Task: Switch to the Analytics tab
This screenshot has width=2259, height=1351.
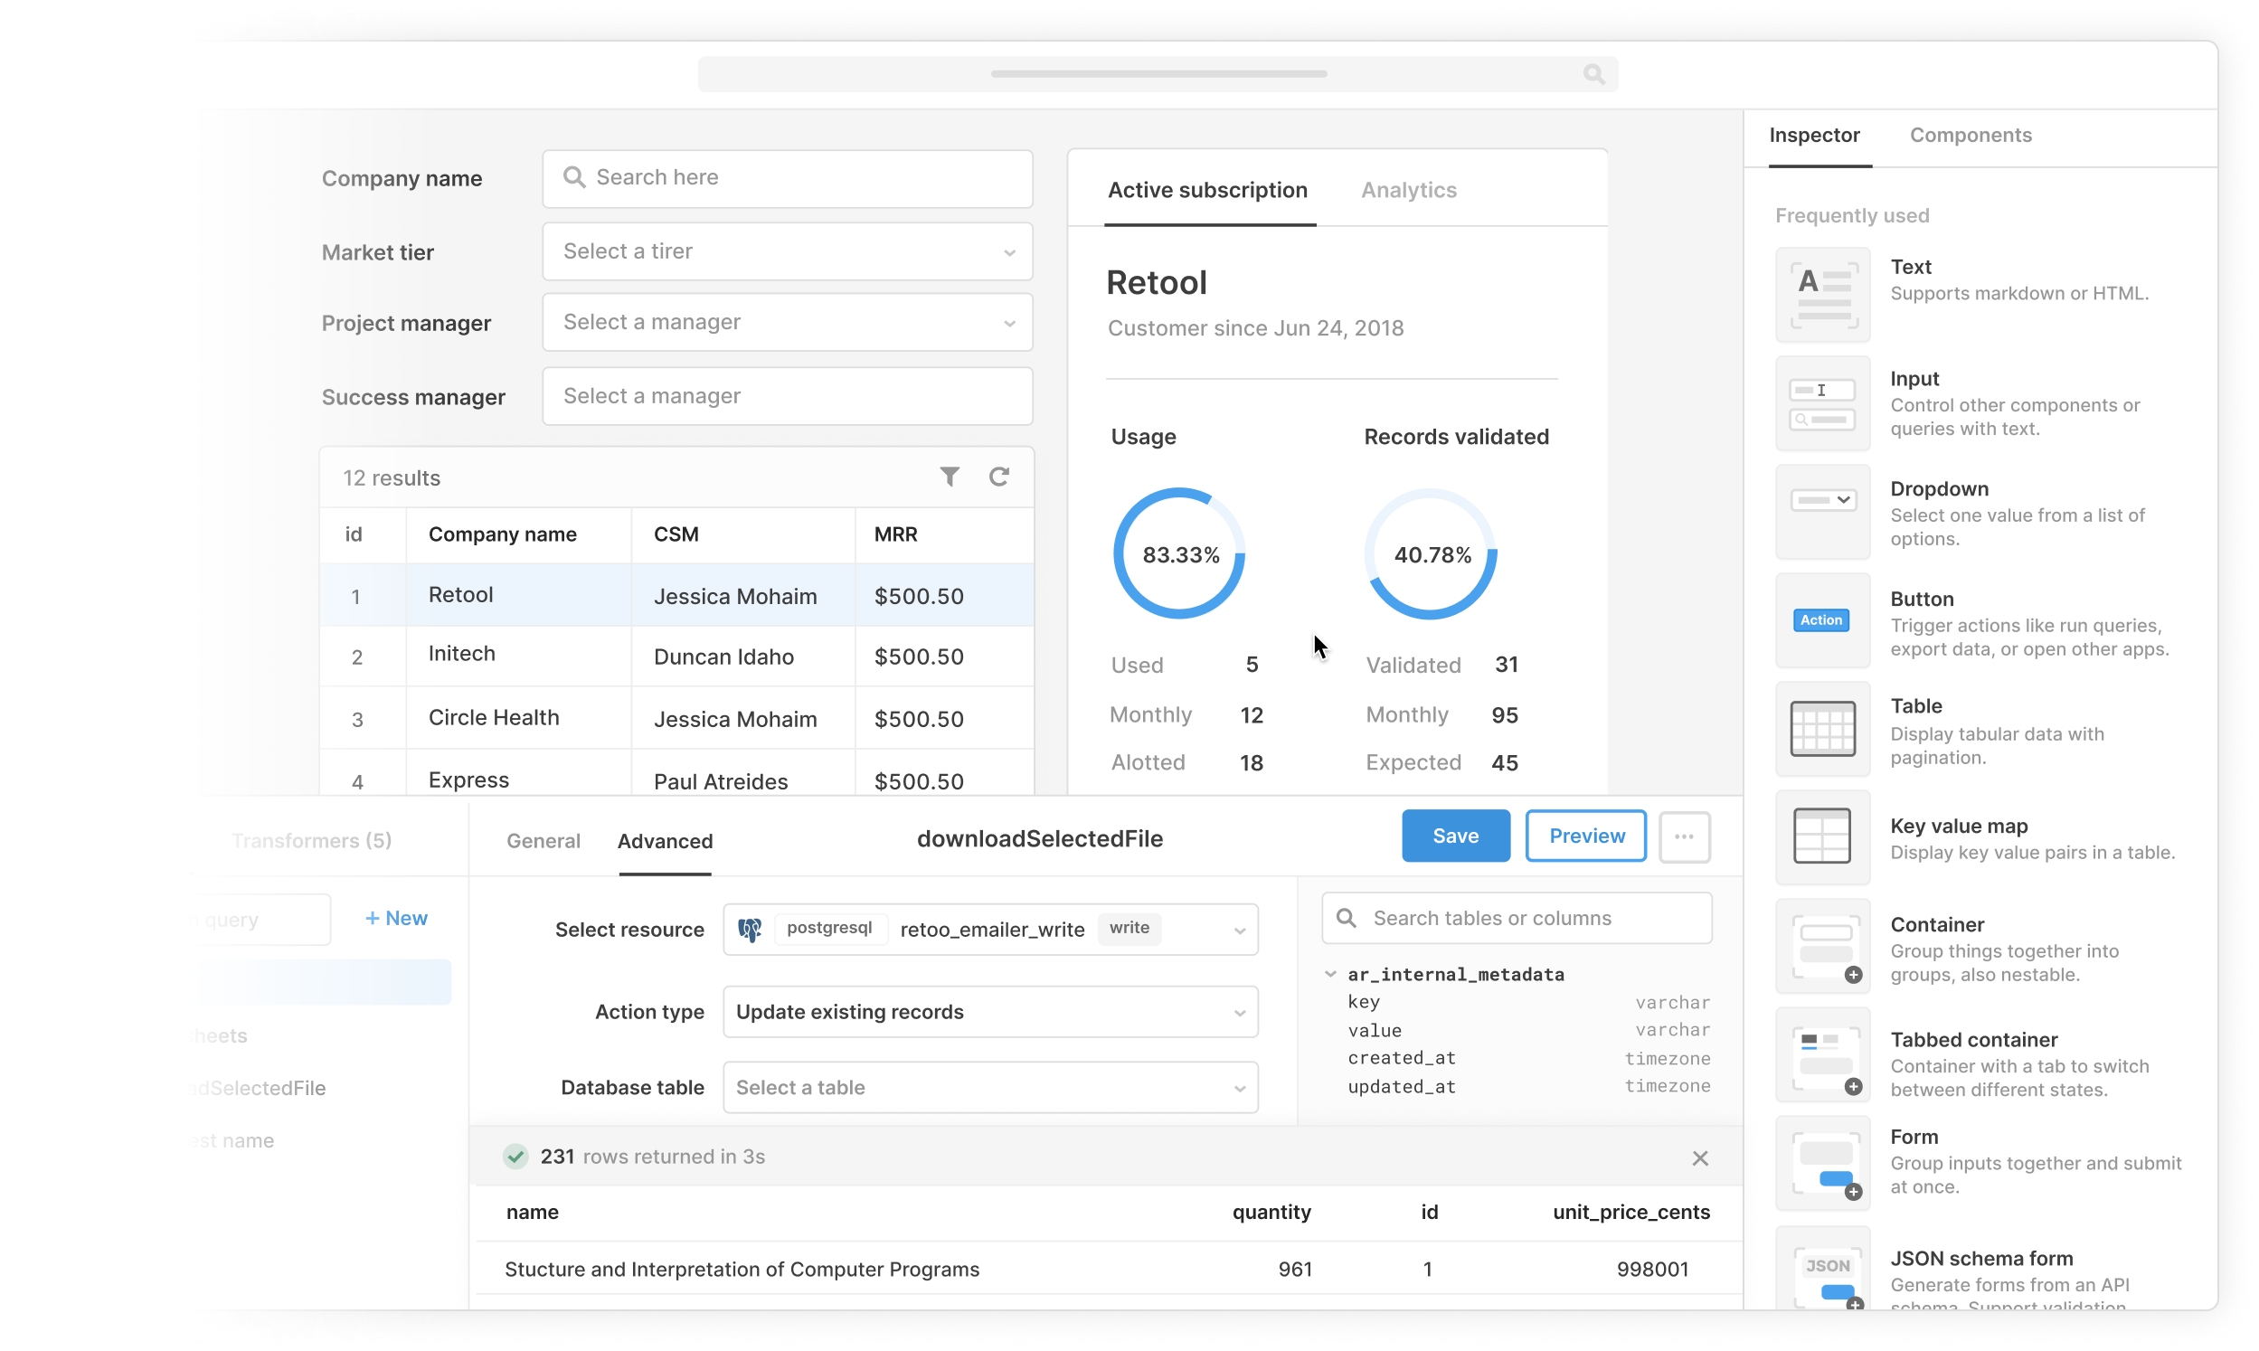Action: 1407,190
